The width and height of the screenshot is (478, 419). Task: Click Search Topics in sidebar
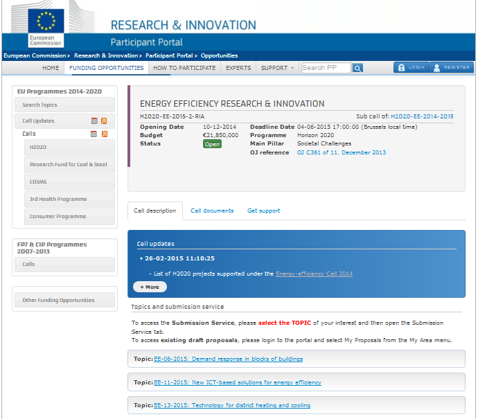click(64, 105)
